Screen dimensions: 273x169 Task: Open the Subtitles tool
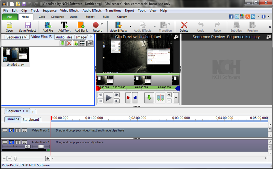[236, 27]
